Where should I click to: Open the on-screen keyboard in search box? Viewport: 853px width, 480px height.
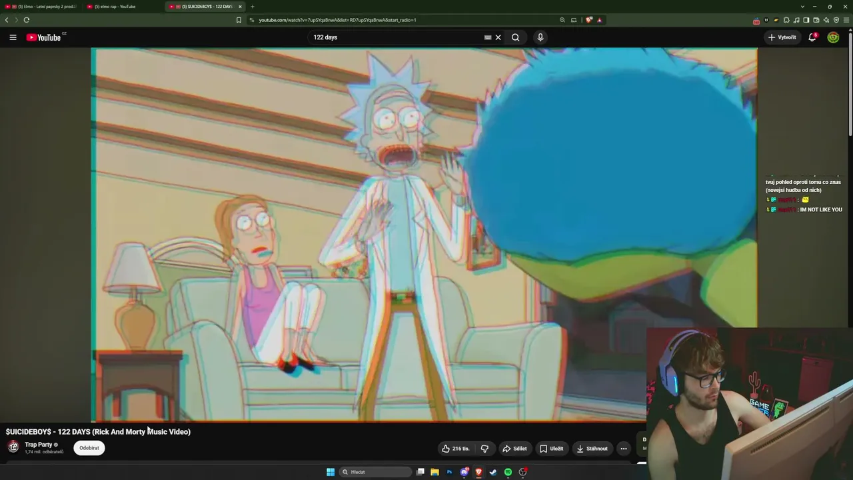click(488, 37)
